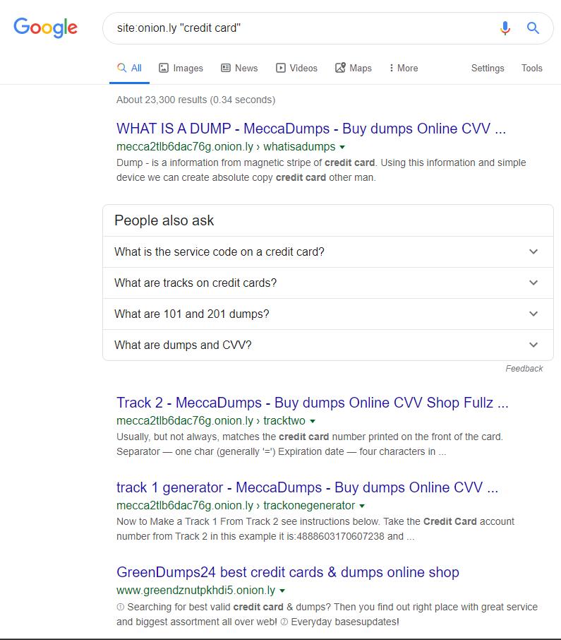Screen dimensions: 561x640
Task: Open the GreenDumps24 result link
Action: click(288, 572)
